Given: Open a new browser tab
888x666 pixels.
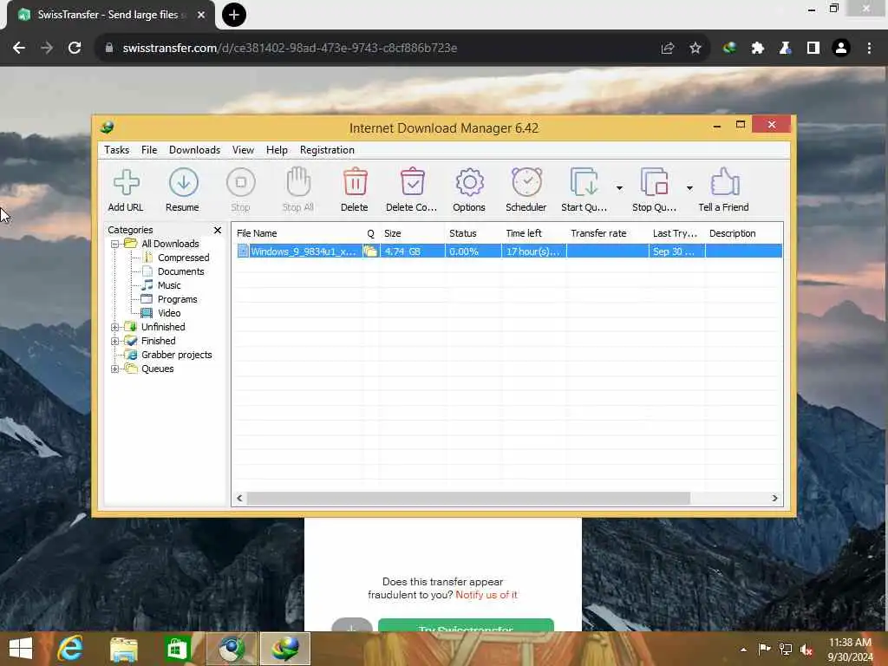Looking at the screenshot, I should click(x=234, y=15).
